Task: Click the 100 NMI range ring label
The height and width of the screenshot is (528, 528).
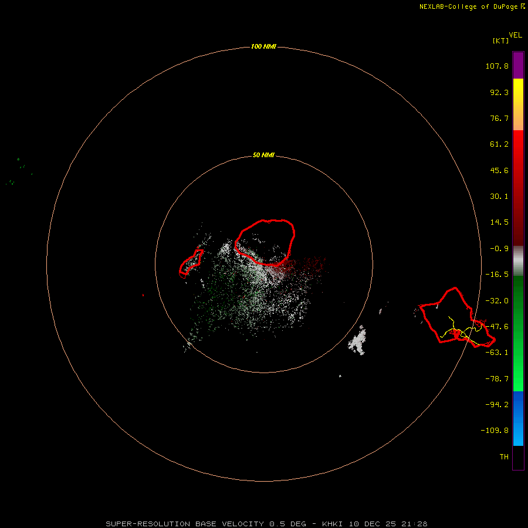Action: [263, 46]
